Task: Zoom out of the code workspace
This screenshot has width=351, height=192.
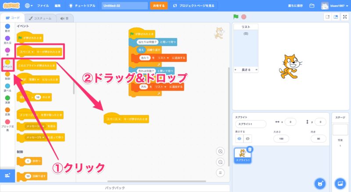Action: tap(221, 162)
